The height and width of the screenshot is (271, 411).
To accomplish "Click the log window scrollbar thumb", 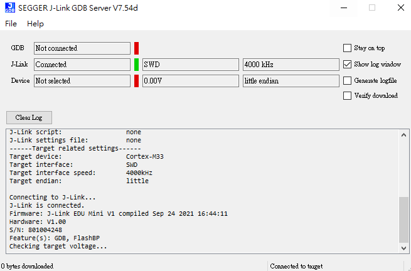I will 403,220.
